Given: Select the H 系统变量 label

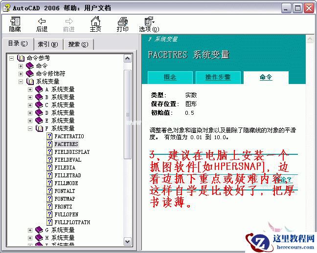Looking at the screenshot, I should 60,238.
